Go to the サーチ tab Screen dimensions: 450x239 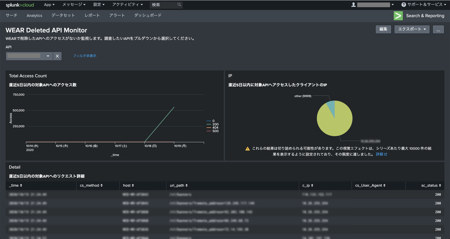[11, 16]
